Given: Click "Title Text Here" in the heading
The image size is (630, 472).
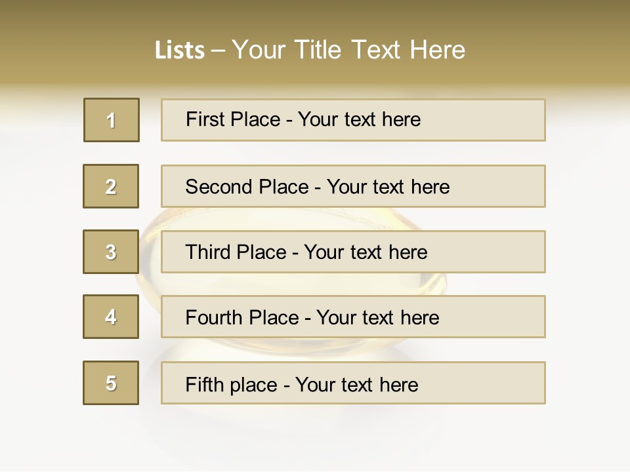Looking at the screenshot, I should pyautogui.click(x=380, y=50).
